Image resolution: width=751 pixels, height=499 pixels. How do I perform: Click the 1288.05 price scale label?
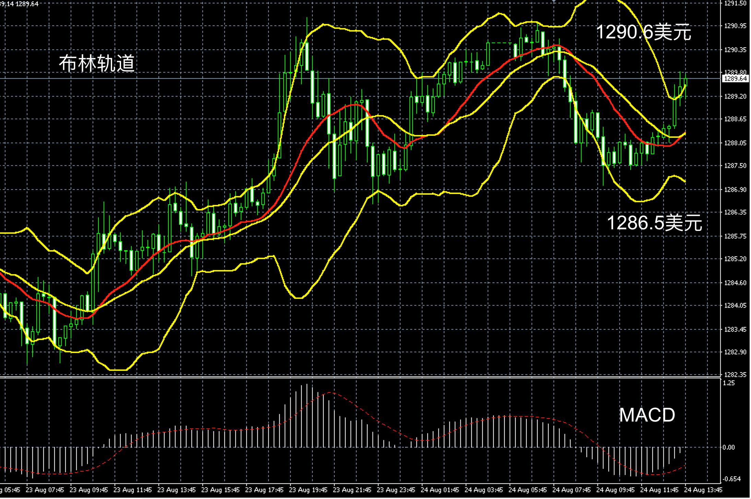coord(735,143)
